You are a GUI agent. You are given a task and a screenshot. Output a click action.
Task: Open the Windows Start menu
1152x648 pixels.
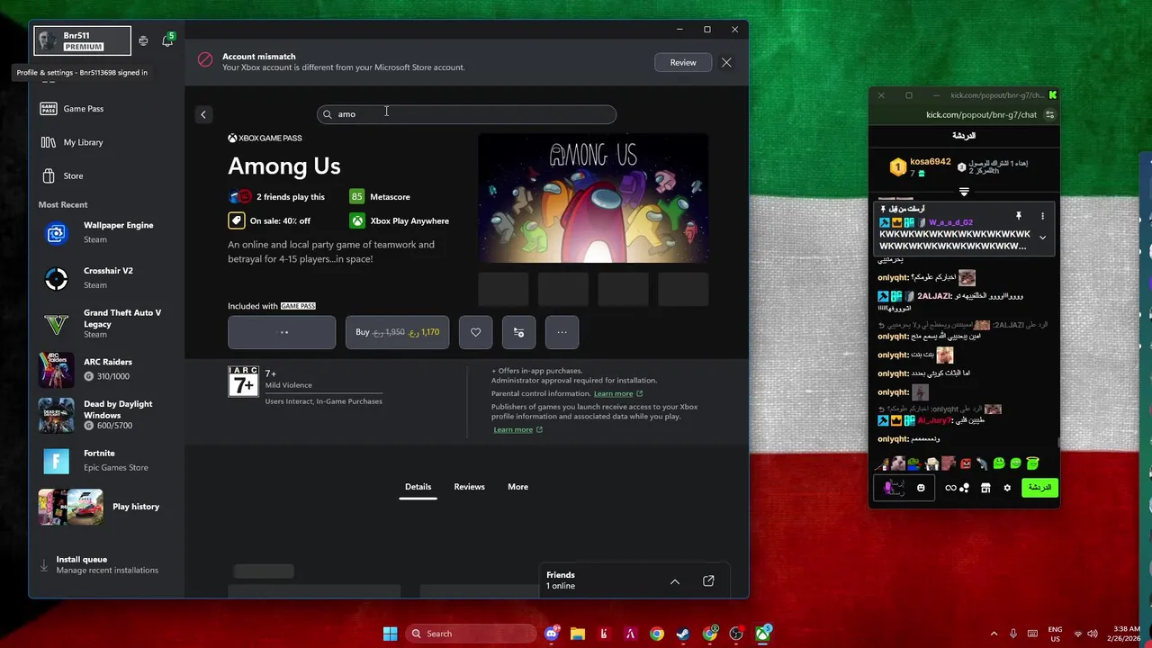tap(390, 634)
